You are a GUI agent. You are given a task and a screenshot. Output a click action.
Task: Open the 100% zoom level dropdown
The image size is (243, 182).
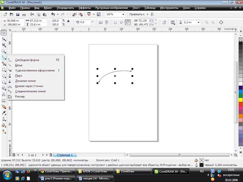123,14
